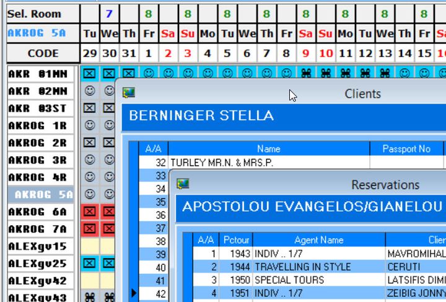This screenshot has width=446, height=302.
Task: Select room AKROG 1R in the room list
Action: (x=40, y=125)
